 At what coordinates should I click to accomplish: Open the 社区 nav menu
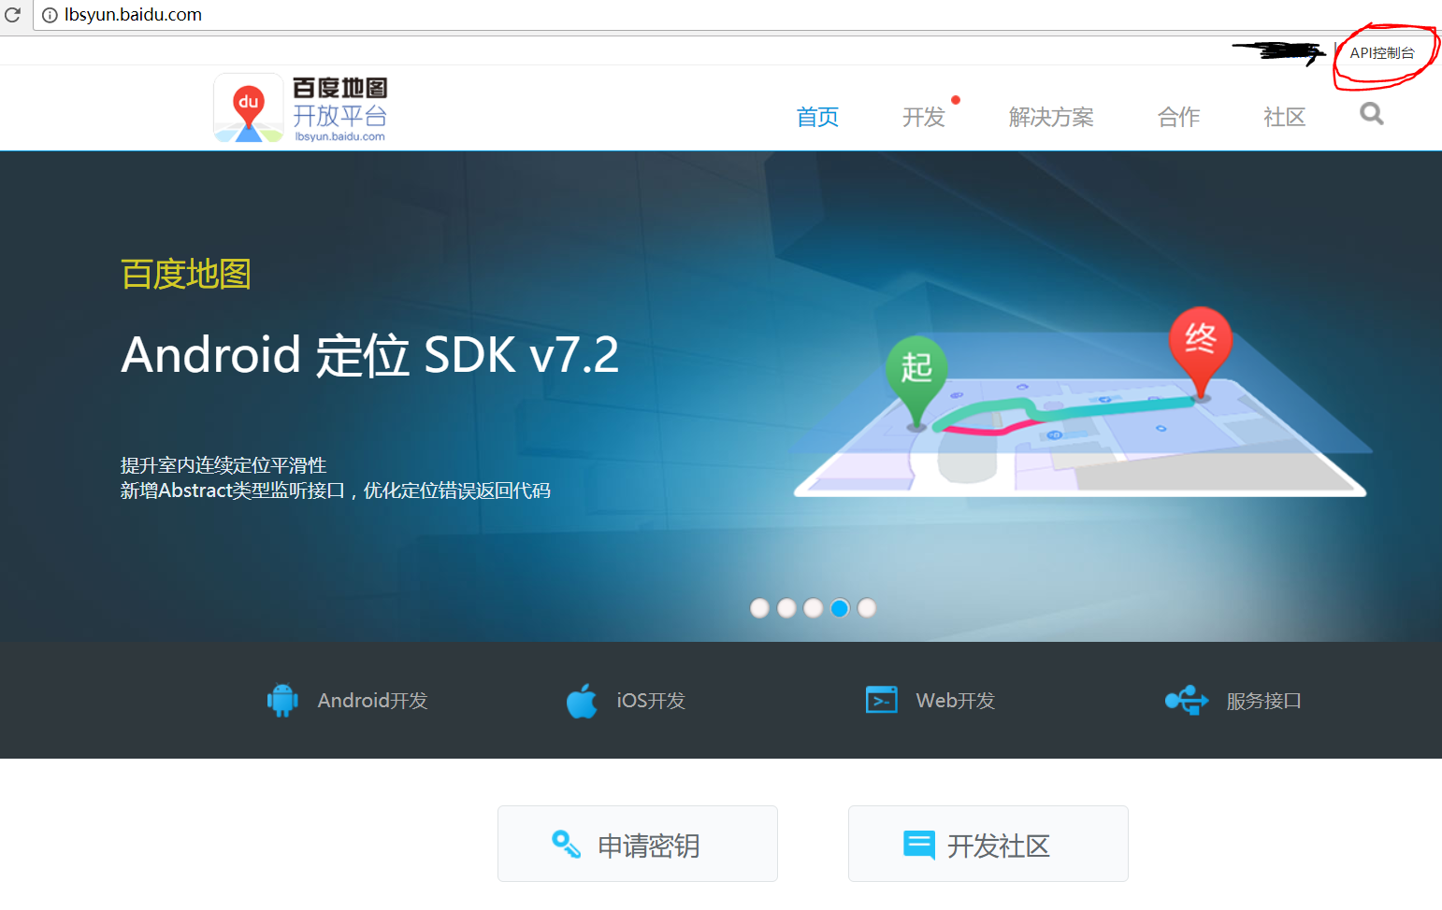coord(1284,117)
